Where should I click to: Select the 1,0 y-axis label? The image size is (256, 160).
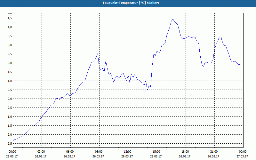point(10,81)
